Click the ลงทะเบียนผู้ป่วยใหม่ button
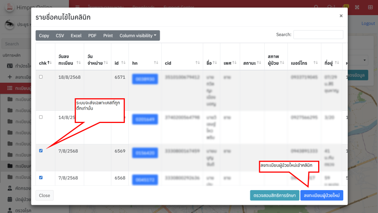This screenshot has width=378, height=213. 322,195
